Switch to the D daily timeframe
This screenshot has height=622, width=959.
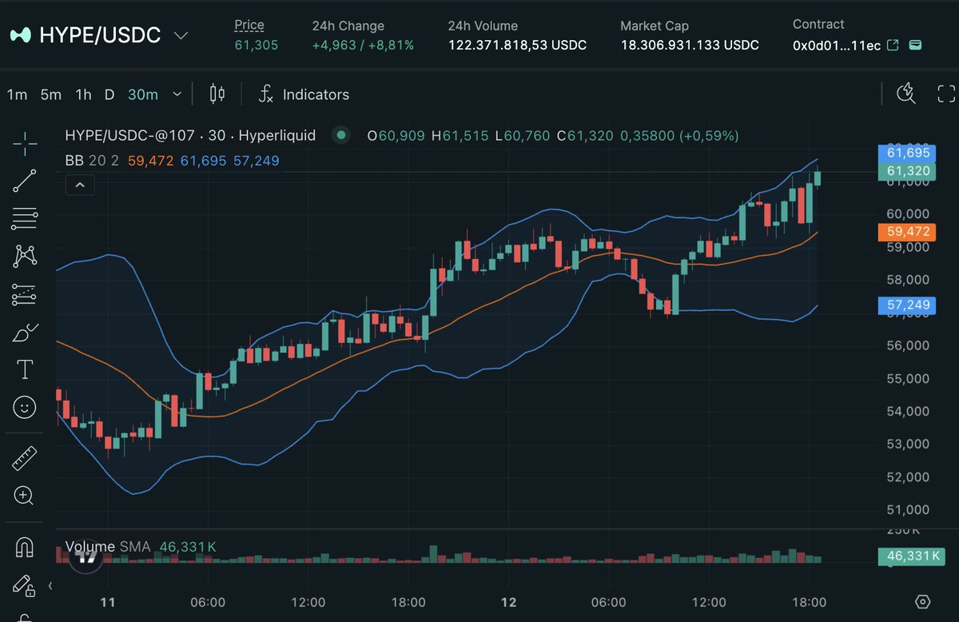coord(109,94)
